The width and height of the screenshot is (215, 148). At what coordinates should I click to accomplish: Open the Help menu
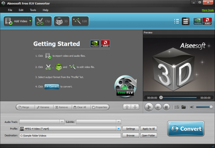pos(45,10)
